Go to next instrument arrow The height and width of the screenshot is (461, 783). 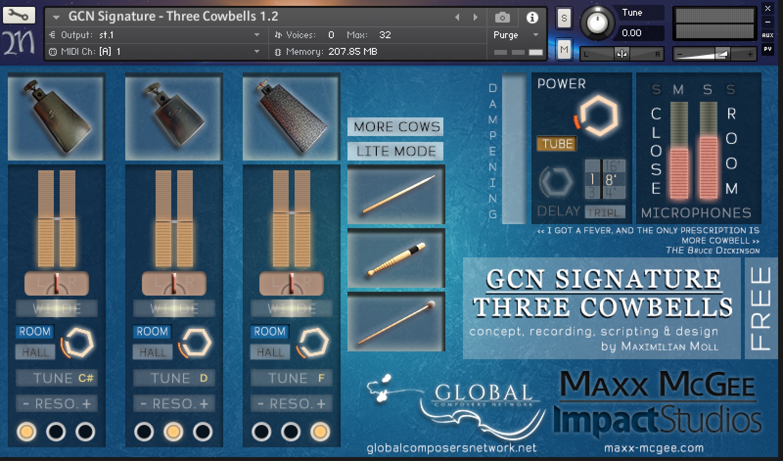475,17
